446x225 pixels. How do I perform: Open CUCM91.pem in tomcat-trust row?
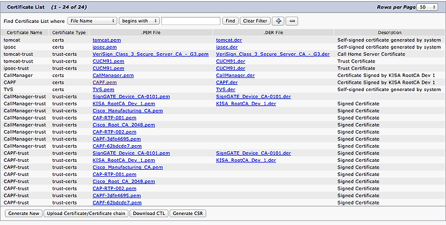[x=108, y=61]
